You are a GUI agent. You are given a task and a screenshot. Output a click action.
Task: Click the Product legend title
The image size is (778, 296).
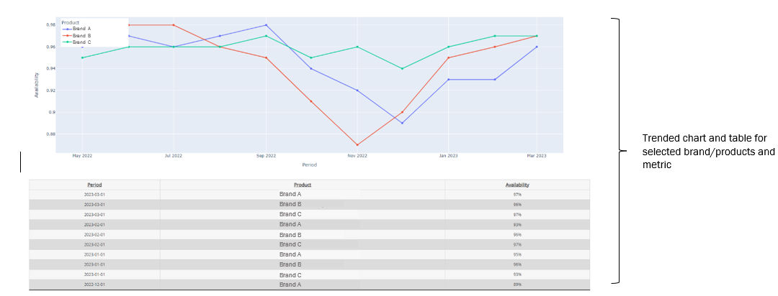pos(71,22)
